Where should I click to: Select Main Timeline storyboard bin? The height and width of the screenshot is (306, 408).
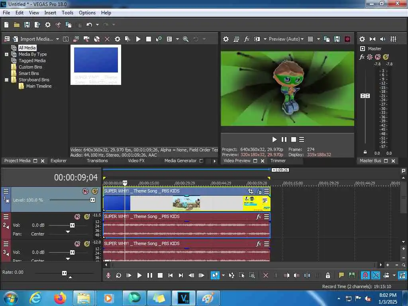tap(39, 86)
